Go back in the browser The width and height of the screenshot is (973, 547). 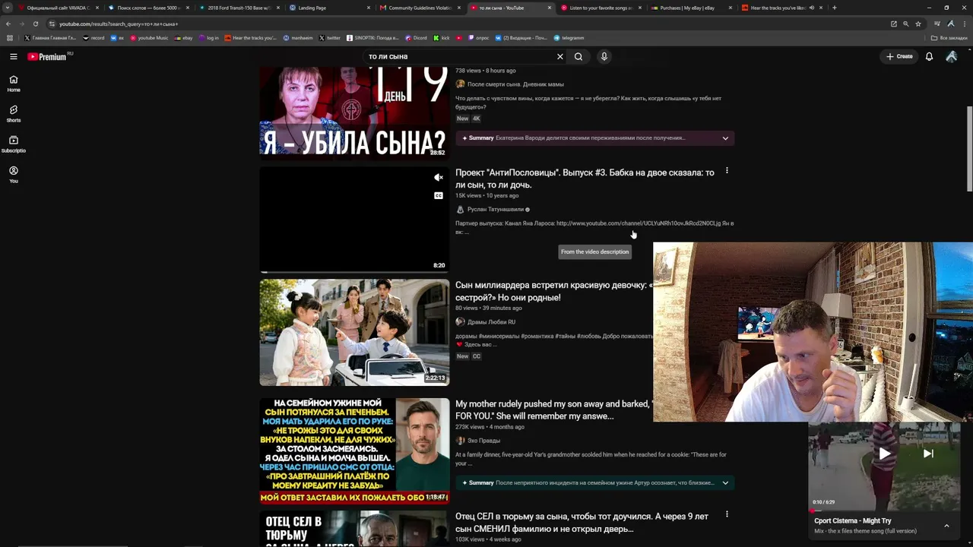point(8,24)
